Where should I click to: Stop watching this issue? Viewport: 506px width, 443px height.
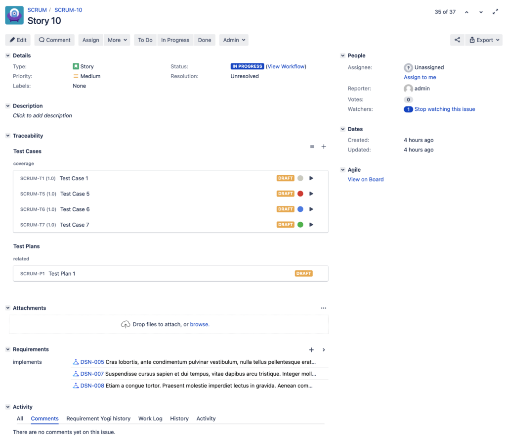coord(444,109)
